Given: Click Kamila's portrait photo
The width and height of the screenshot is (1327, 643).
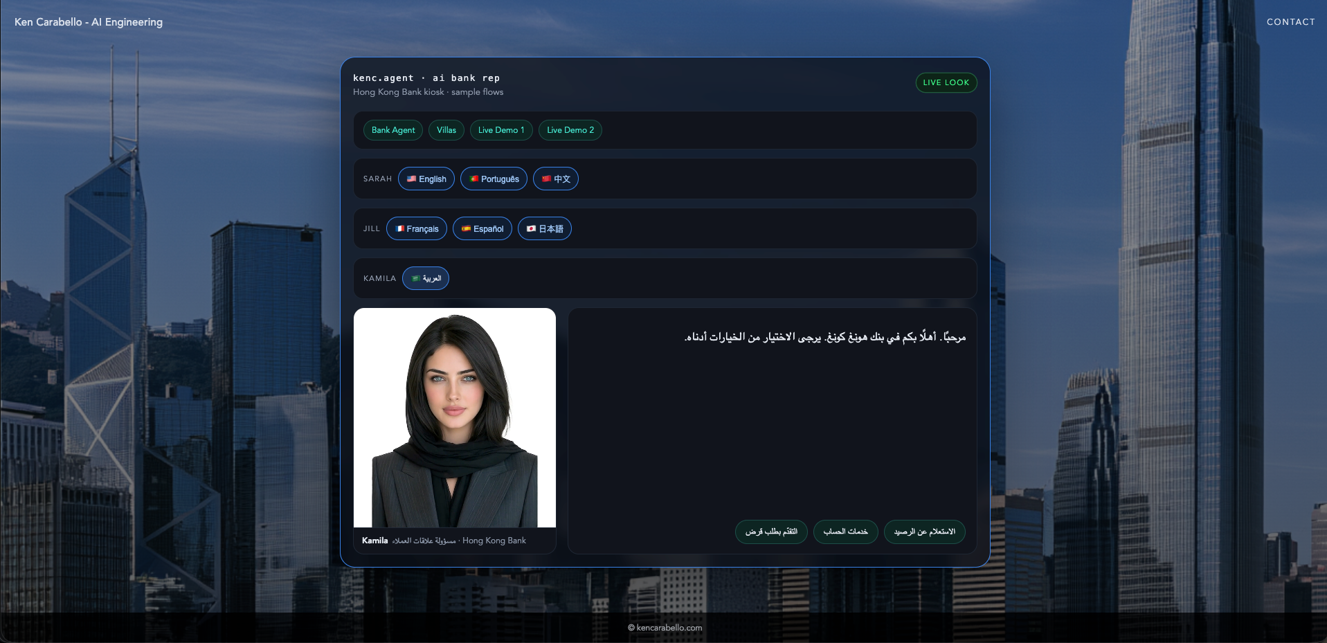Looking at the screenshot, I should click(x=455, y=417).
